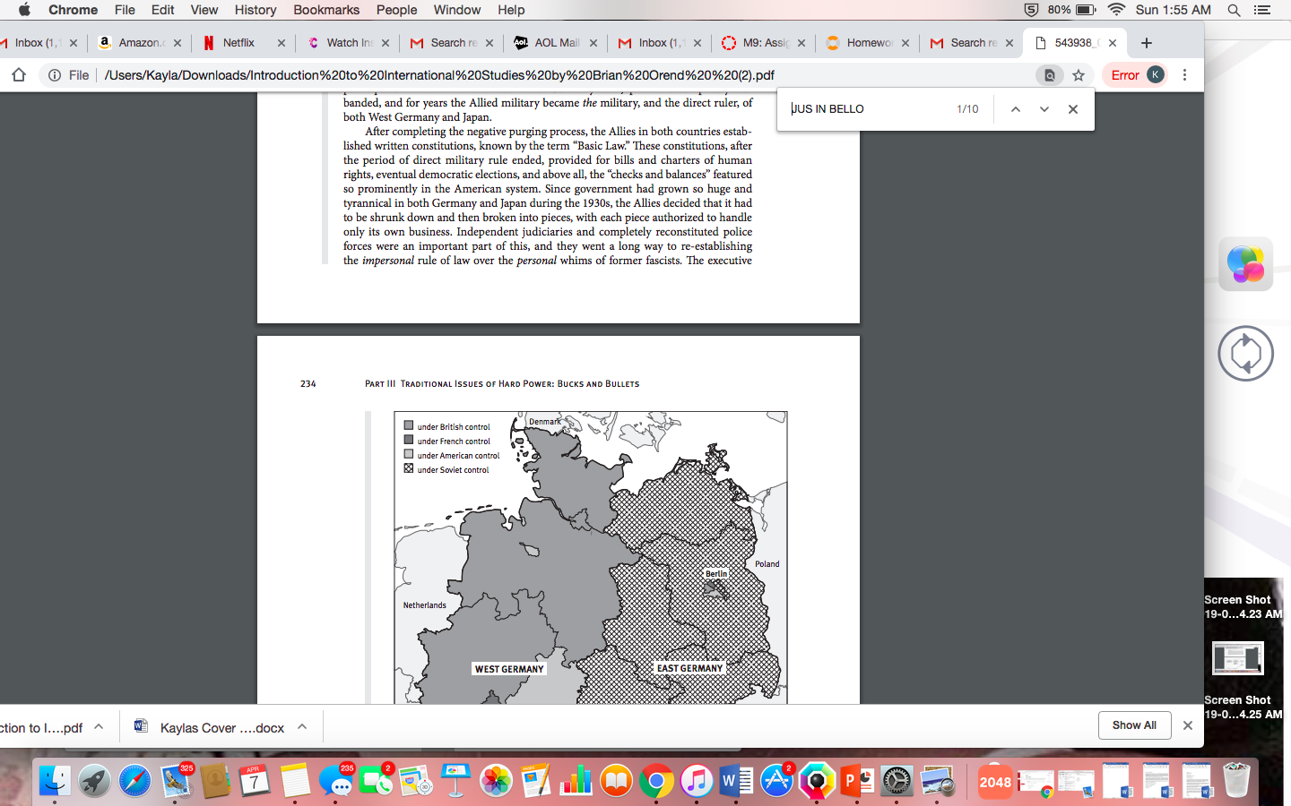Select Screen Shot 4.25 AM thumbnail on desktop
The image size is (1291, 806).
pyautogui.click(x=1238, y=659)
